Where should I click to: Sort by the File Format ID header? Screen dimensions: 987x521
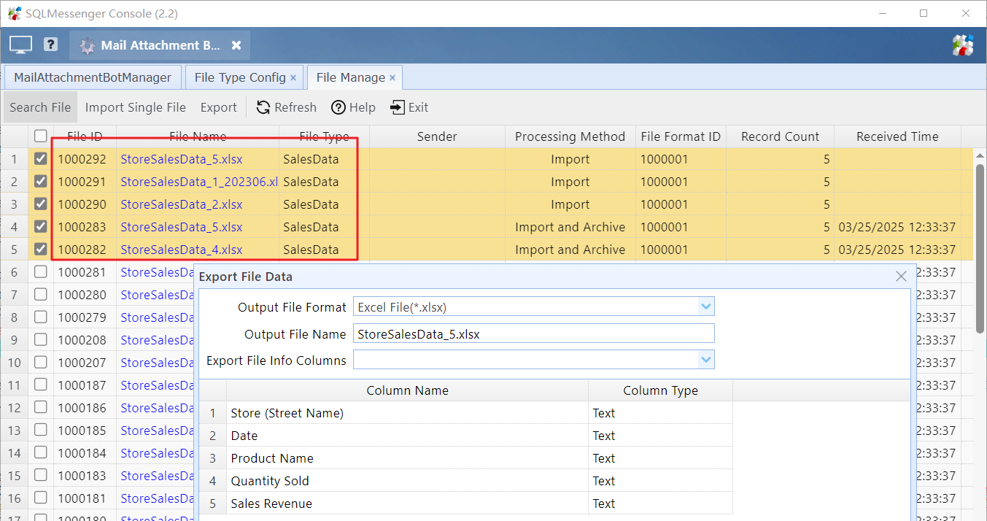[x=681, y=136]
